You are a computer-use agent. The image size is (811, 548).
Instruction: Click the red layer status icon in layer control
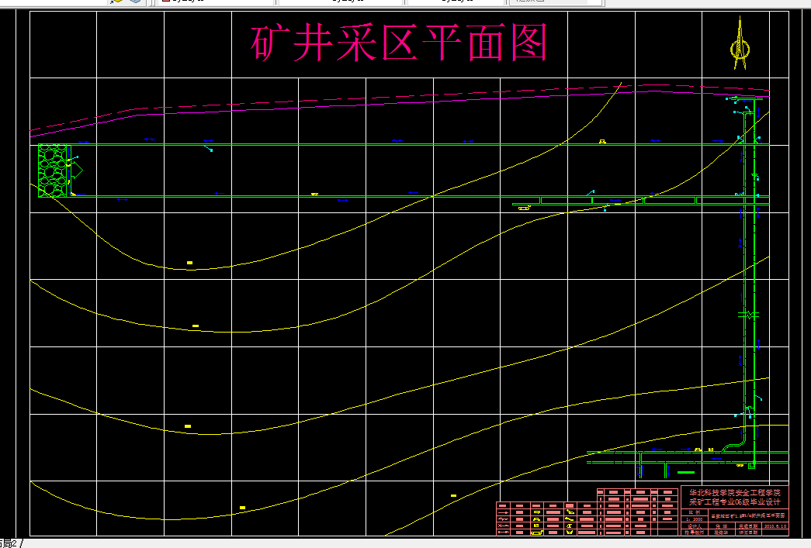[x=168, y=2]
